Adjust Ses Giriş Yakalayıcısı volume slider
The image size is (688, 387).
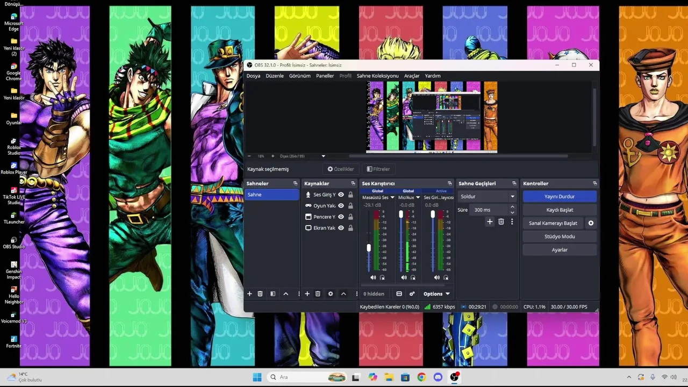tap(433, 214)
